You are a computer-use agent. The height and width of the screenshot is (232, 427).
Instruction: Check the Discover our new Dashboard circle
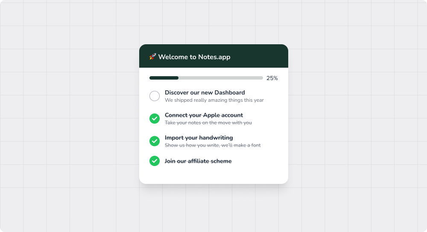pyautogui.click(x=155, y=96)
